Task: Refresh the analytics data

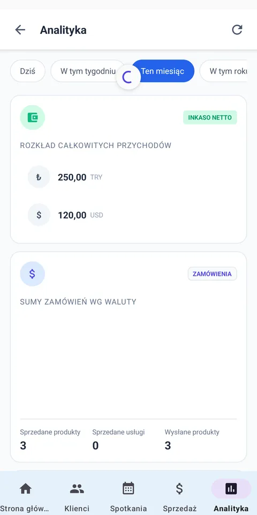Action: coord(237,30)
